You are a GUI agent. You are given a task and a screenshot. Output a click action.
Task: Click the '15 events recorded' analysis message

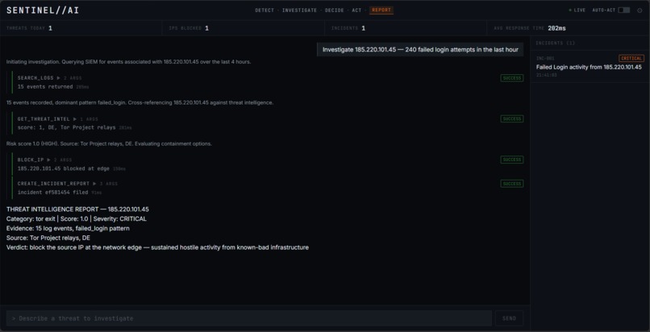[x=140, y=102]
